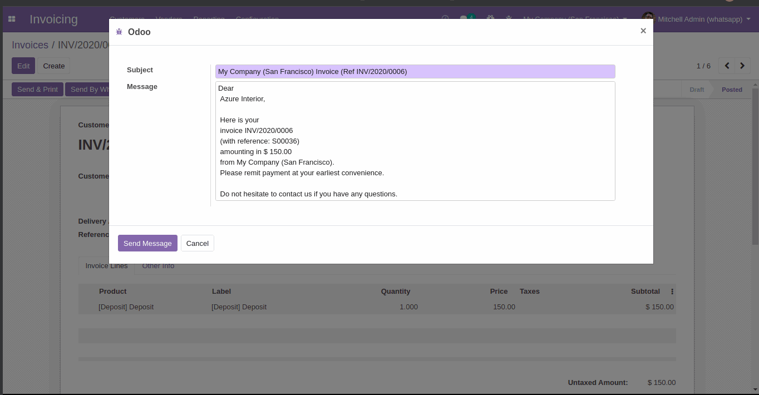
Task: Click into the Subject input field
Action: point(415,72)
